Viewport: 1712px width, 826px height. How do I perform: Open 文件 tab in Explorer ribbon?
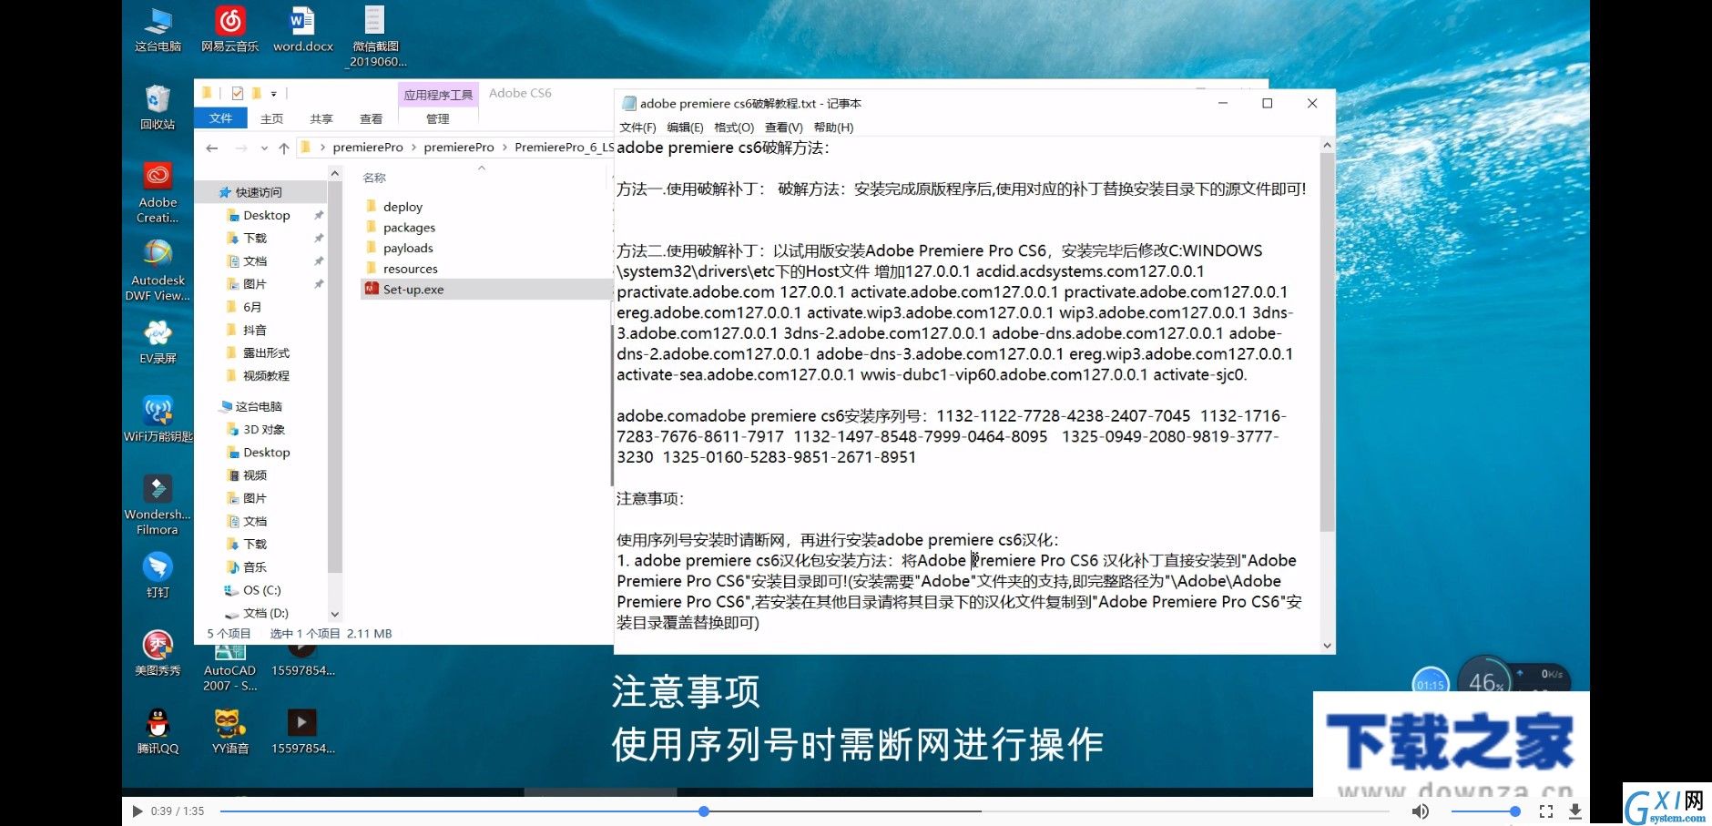point(220,118)
